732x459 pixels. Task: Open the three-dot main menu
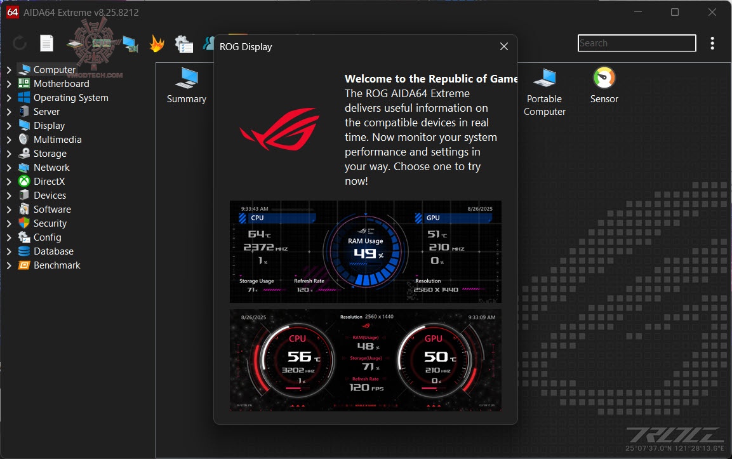point(712,43)
